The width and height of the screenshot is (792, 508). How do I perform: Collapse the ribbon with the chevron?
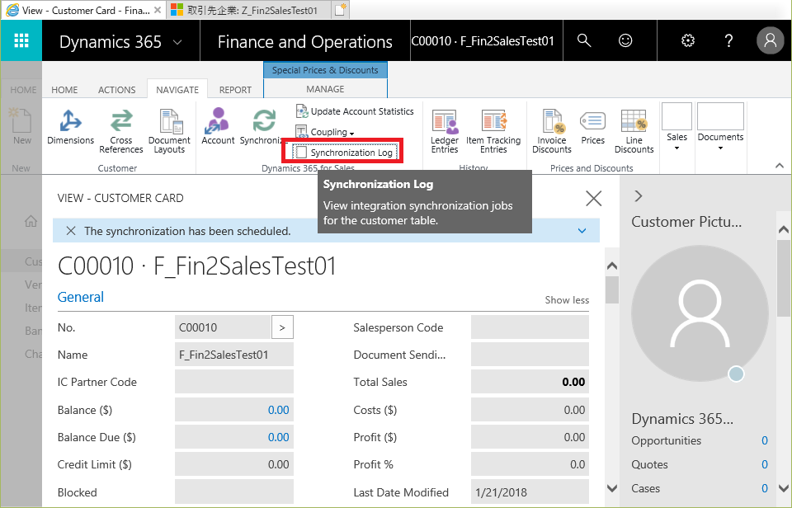(x=780, y=166)
